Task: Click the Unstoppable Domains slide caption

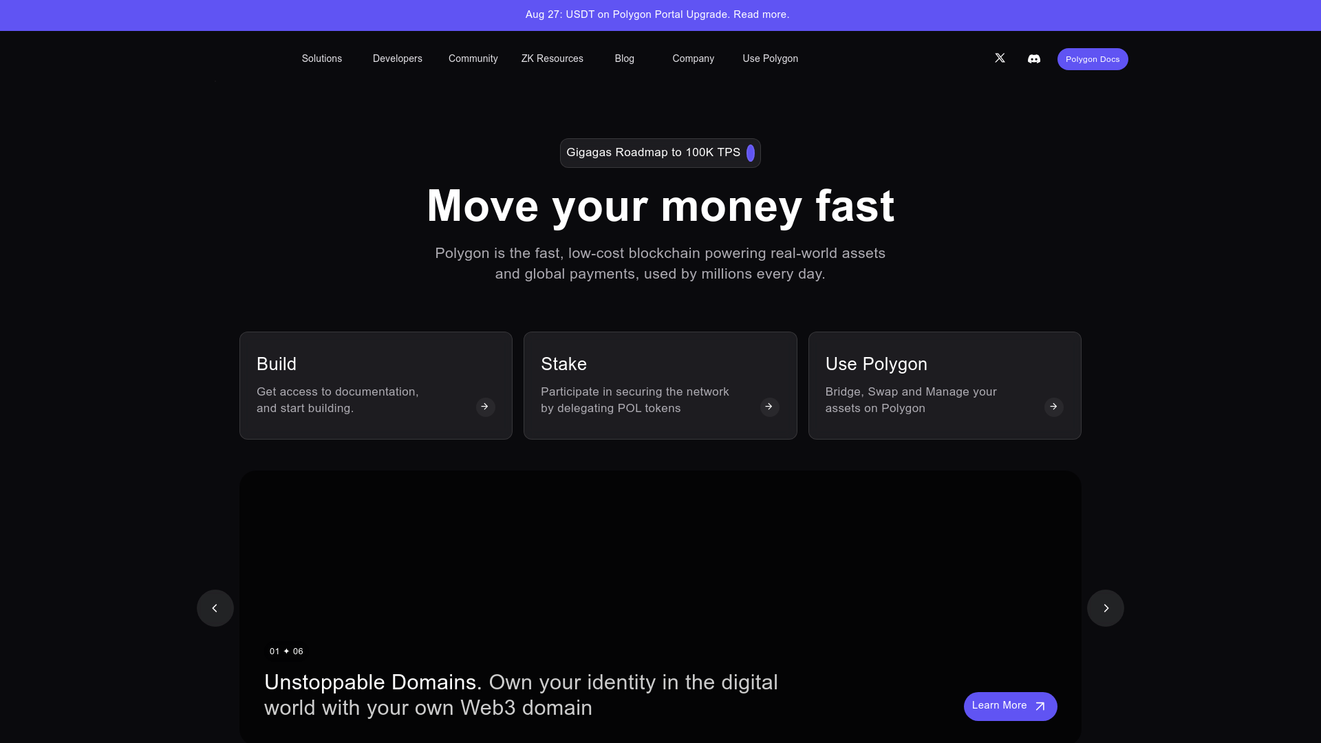Action: [521, 695]
